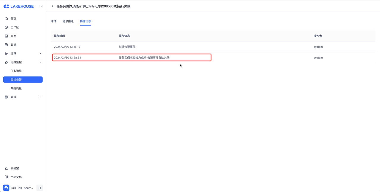Open dropdown next to Lakehouse logo
The height and width of the screenshot is (192, 380).
(41, 6)
